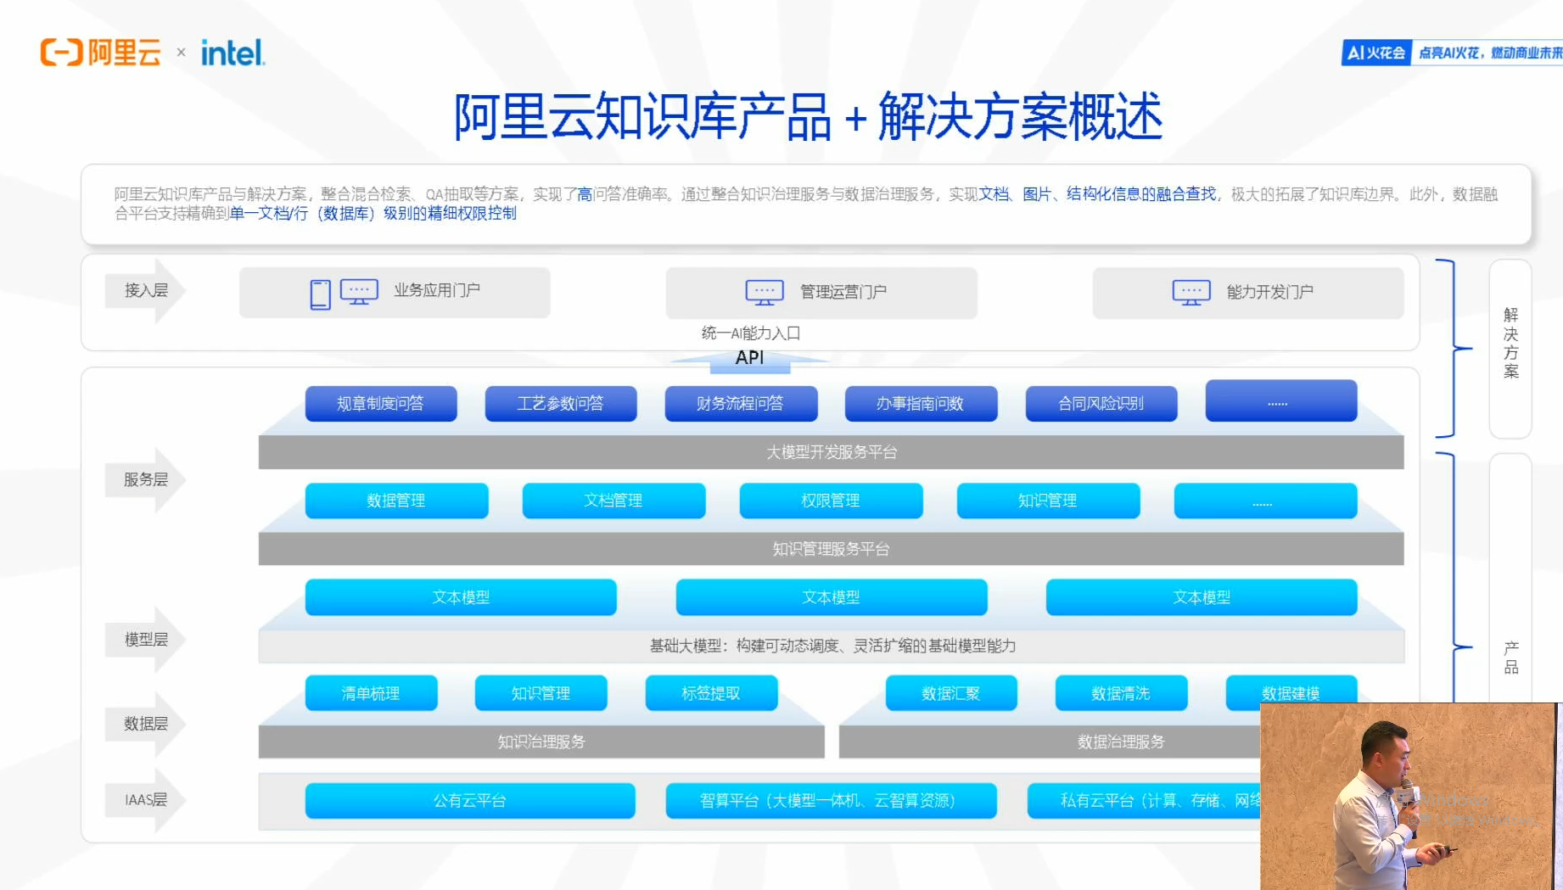Toggle the 合同风险识别 capability block
The height and width of the screenshot is (890, 1563).
(1101, 403)
